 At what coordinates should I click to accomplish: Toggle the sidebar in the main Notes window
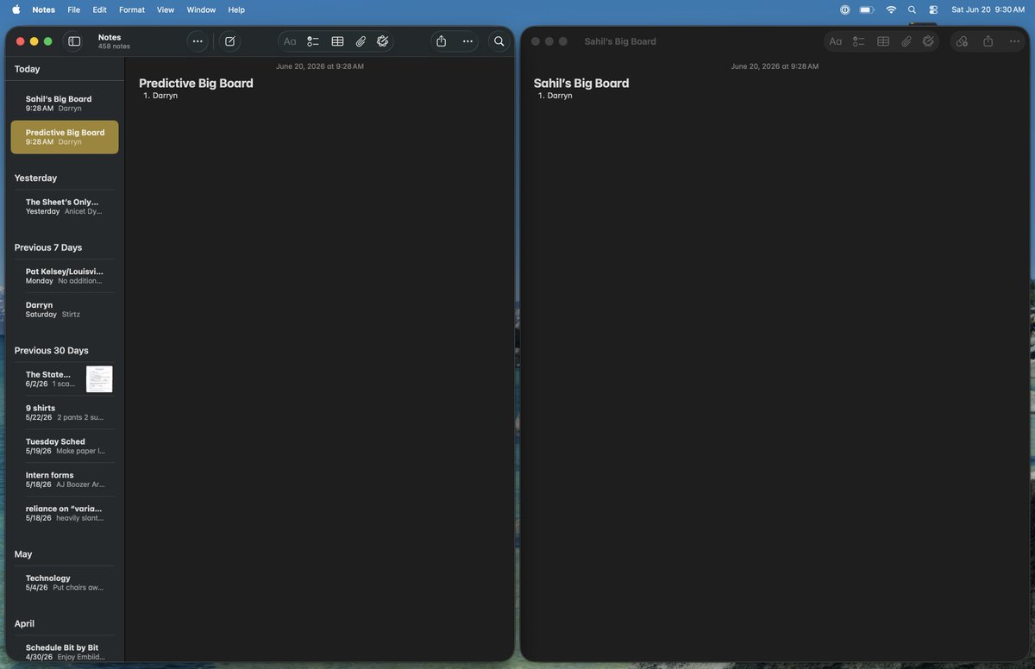click(x=74, y=41)
